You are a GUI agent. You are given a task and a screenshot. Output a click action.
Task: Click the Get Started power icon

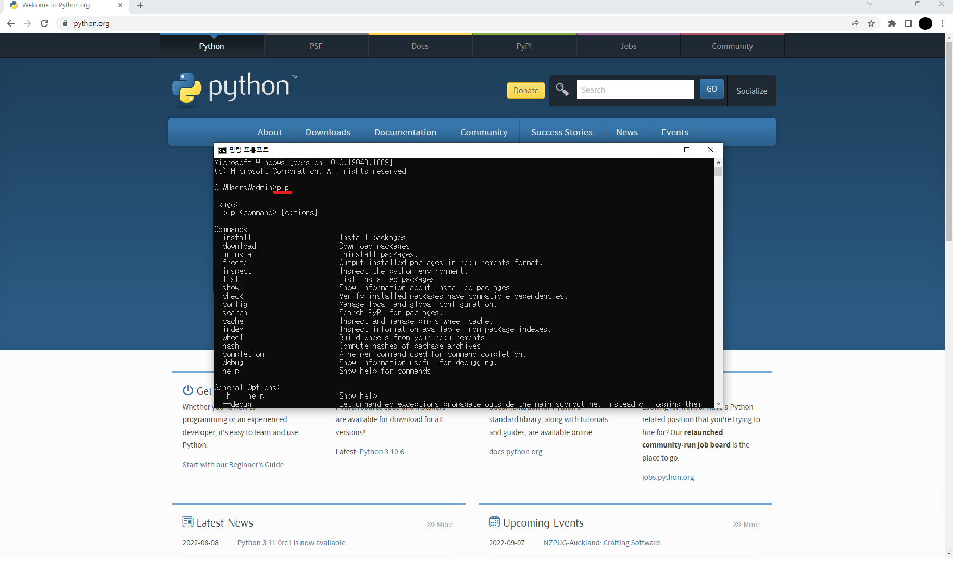pyautogui.click(x=188, y=390)
